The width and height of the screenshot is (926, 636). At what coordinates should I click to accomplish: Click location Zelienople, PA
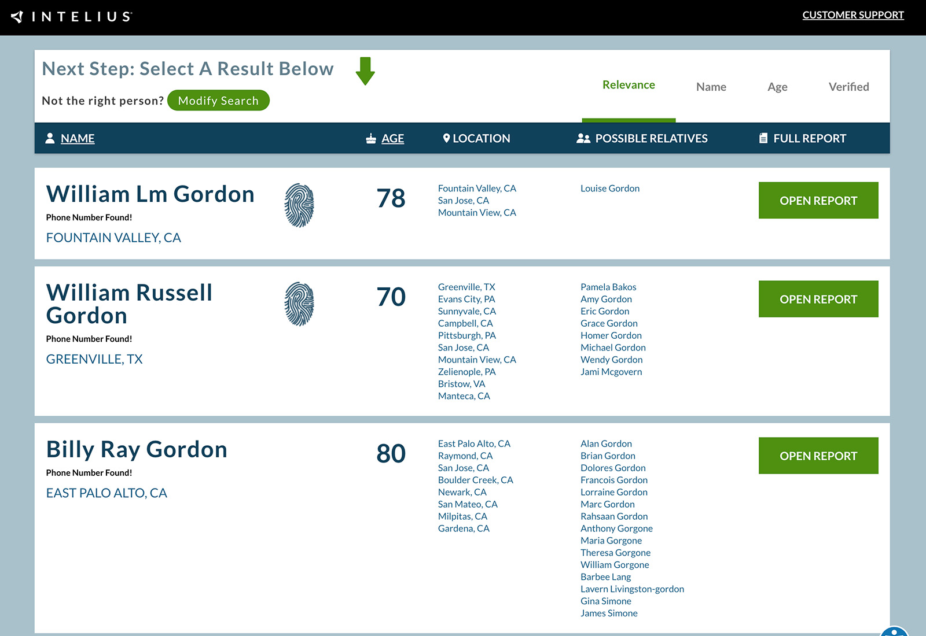click(x=466, y=372)
